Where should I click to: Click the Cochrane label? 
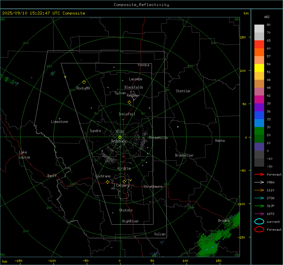(103, 176)
